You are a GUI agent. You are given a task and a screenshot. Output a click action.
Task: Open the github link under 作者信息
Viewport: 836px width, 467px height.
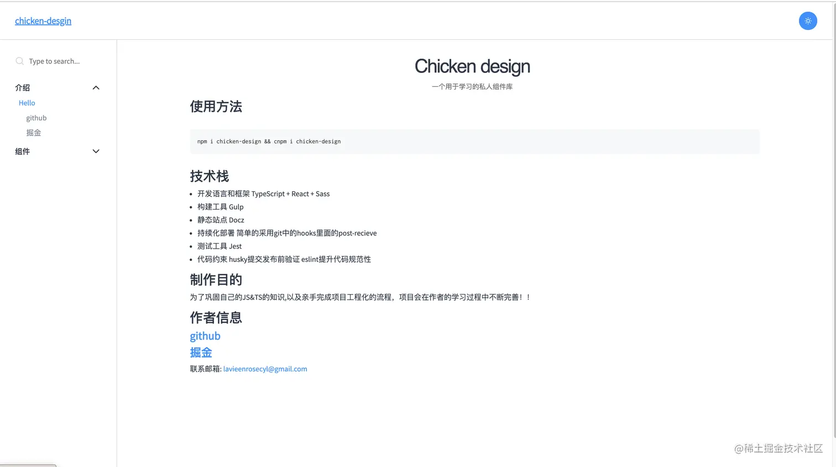tap(205, 336)
